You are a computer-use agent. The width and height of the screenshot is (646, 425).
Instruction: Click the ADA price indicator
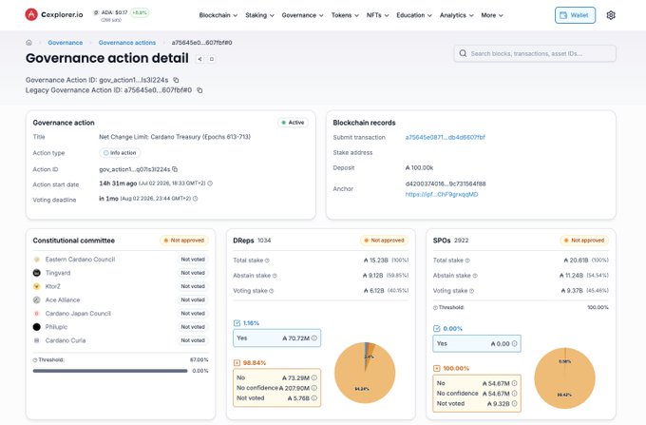tap(121, 15)
